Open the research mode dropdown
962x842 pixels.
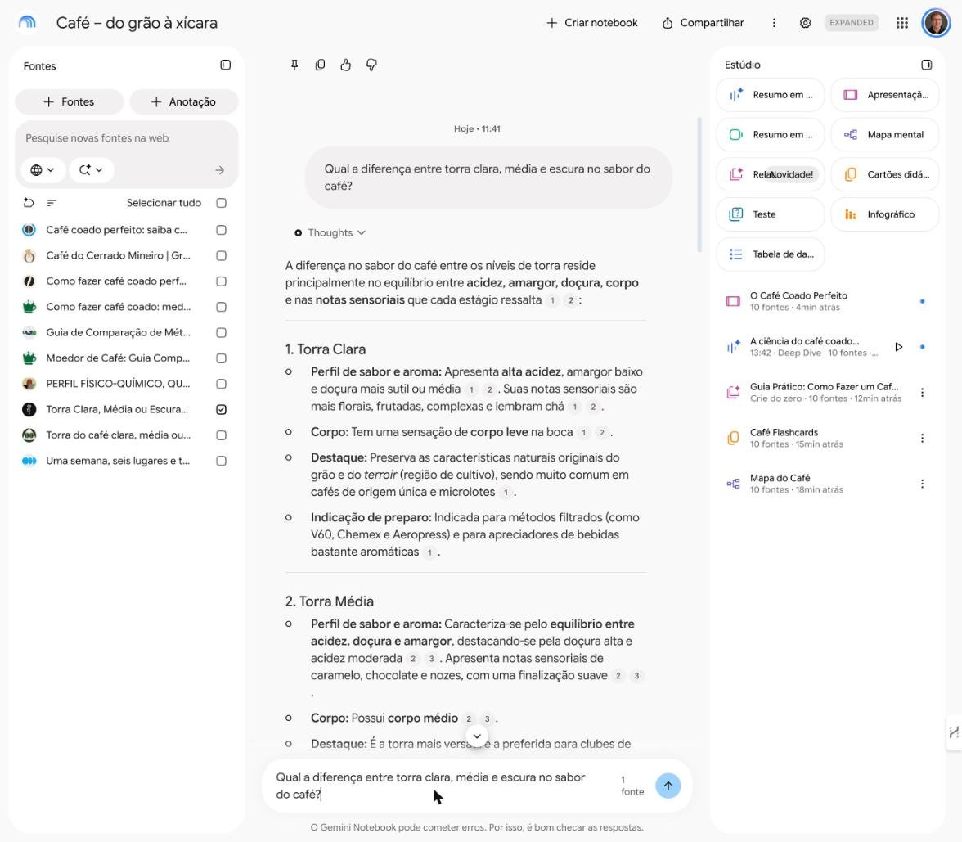click(92, 170)
